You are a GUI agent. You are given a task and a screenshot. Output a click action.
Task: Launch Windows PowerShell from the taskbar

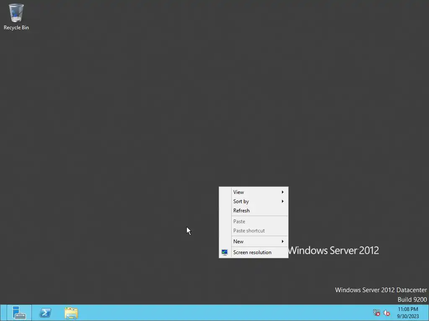45,313
